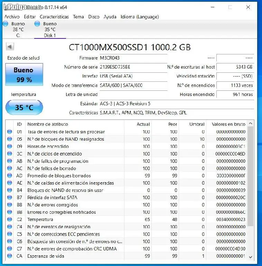Image resolution: width=262 pixels, height=266 pixels.
Task: Click the Interfaz field USB (Serial ATA)
Action: coord(133,76)
